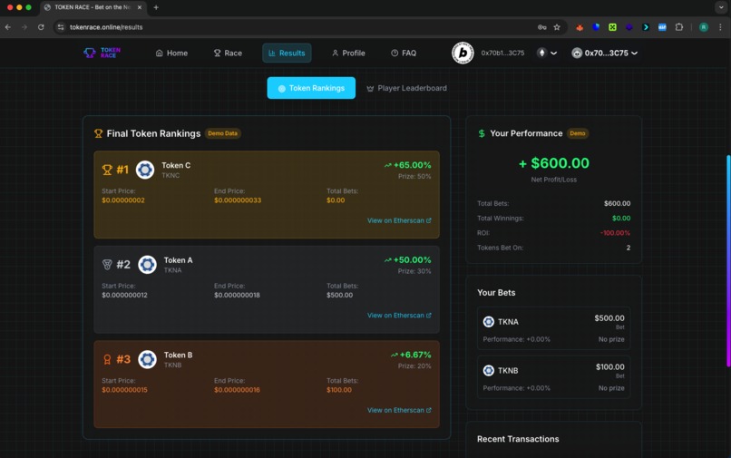Go to the Home page
The height and width of the screenshot is (458, 731).
[171, 54]
